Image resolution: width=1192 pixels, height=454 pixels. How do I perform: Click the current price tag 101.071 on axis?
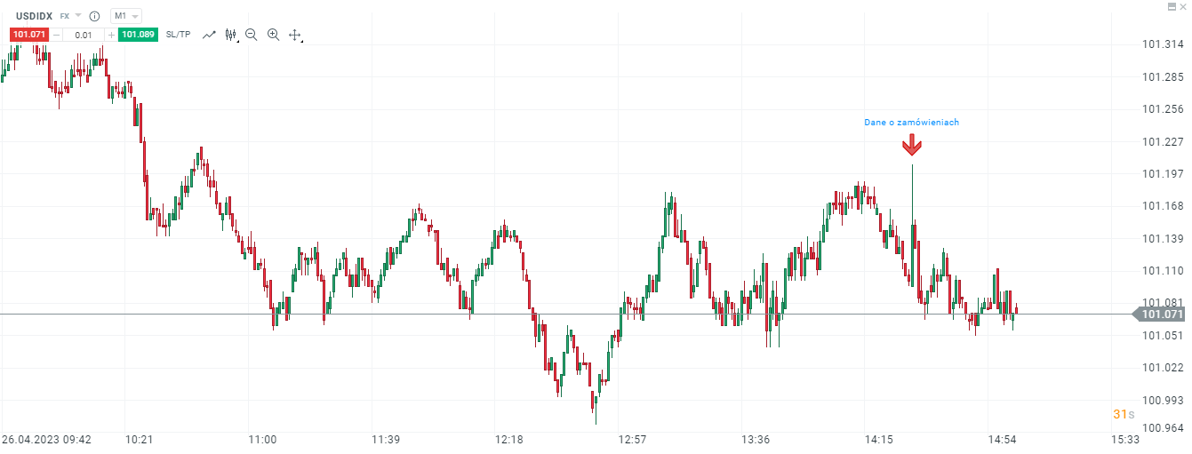pos(1162,315)
